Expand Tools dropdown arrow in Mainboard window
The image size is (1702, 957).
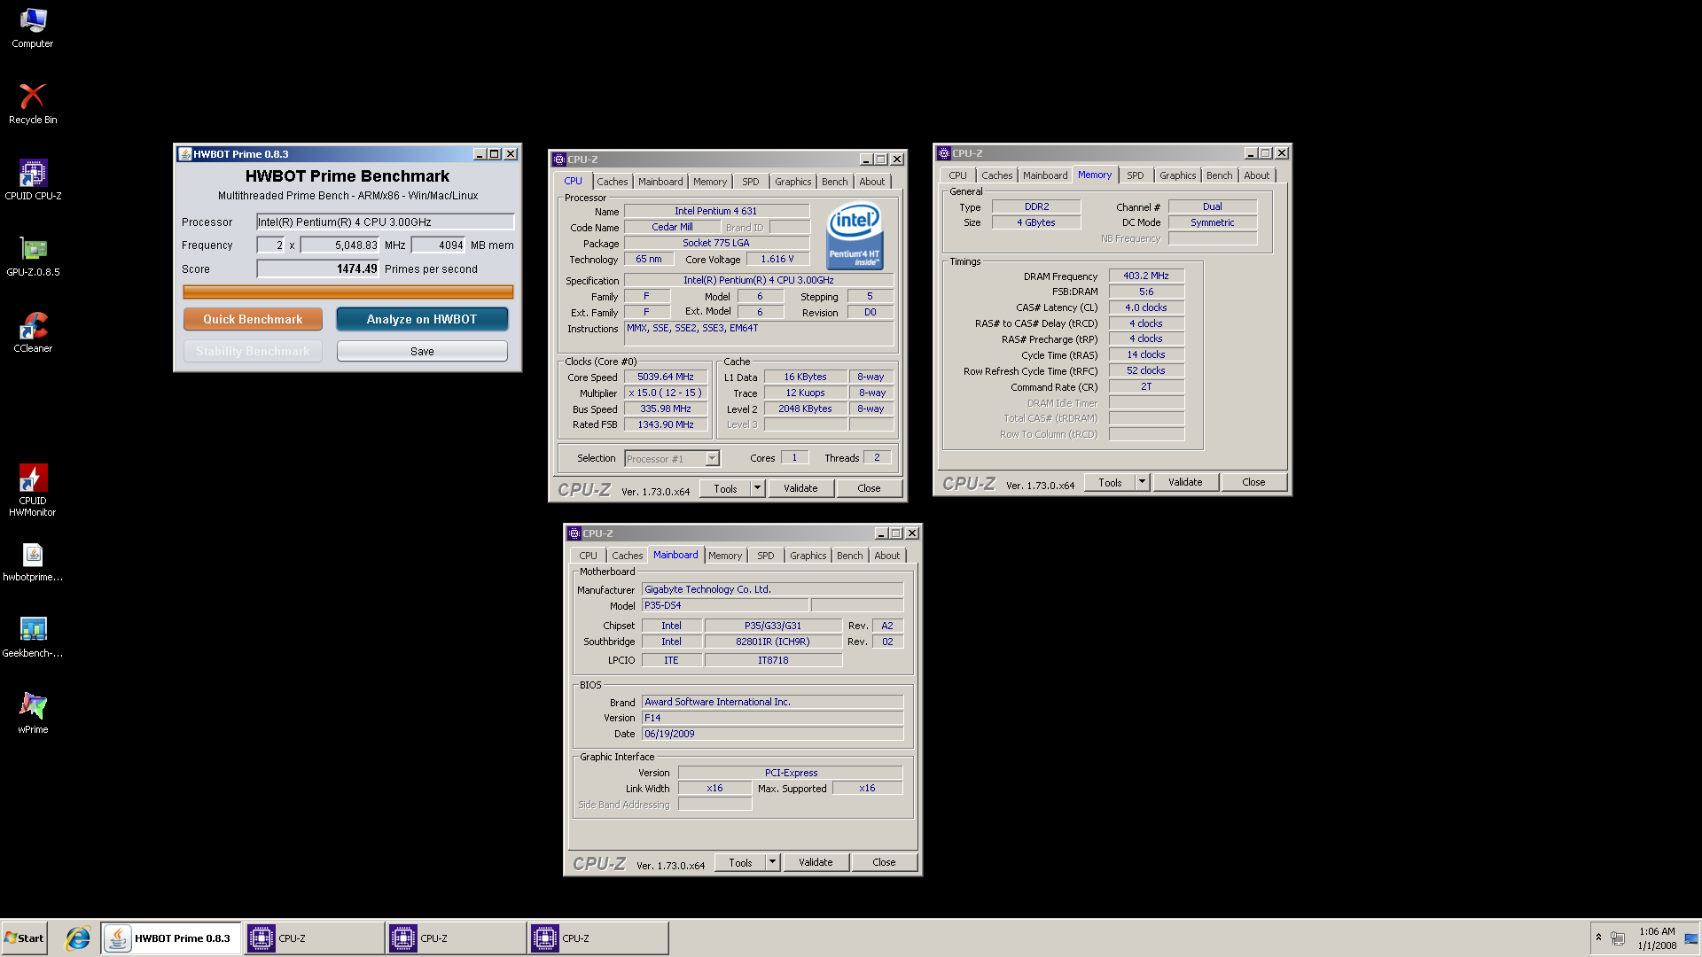[x=772, y=863]
